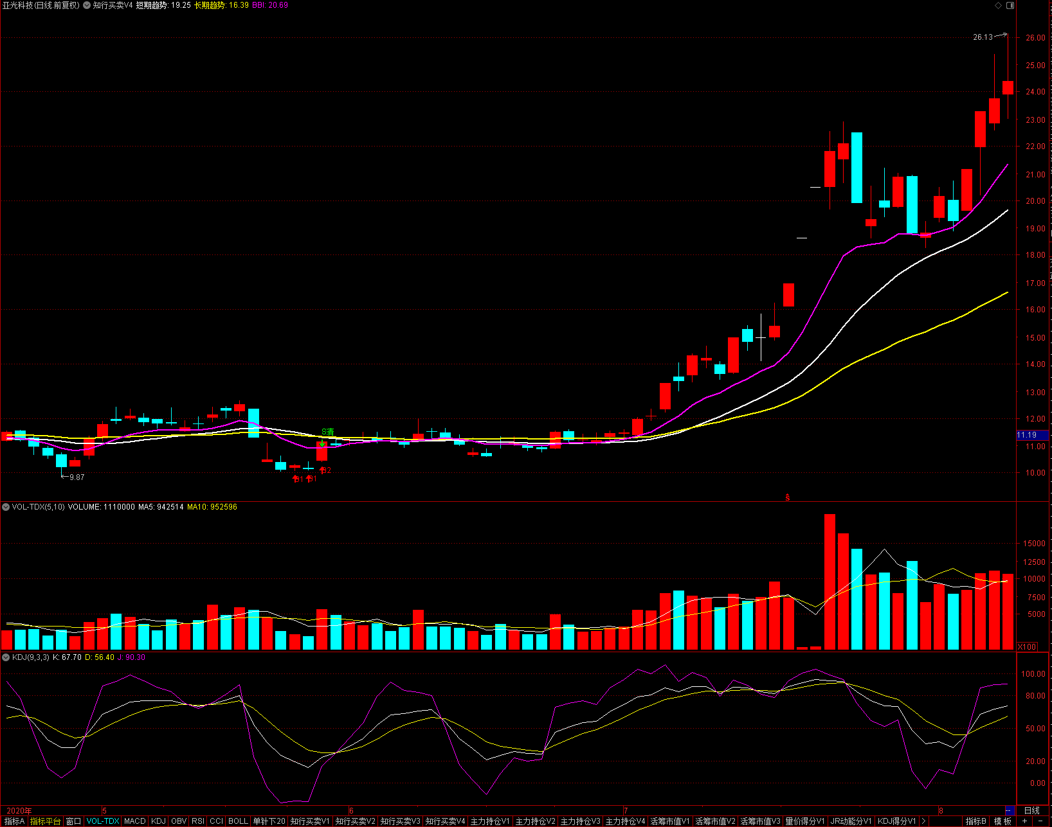This screenshot has width=1052, height=827.
Task: Click the red S marker above volume panel
Action: tap(788, 497)
